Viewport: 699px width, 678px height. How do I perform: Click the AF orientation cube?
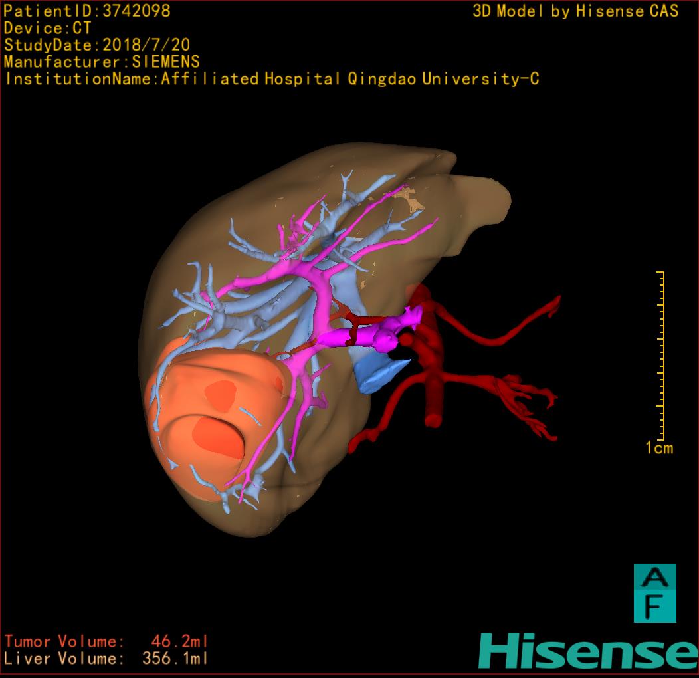pos(655,593)
